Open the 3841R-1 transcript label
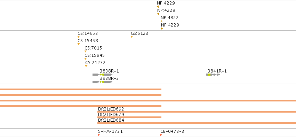The width and height of the screenshot is (296, 137). [217, 71]
